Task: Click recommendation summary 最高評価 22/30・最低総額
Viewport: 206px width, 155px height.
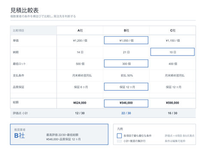Action: point(62,135)
